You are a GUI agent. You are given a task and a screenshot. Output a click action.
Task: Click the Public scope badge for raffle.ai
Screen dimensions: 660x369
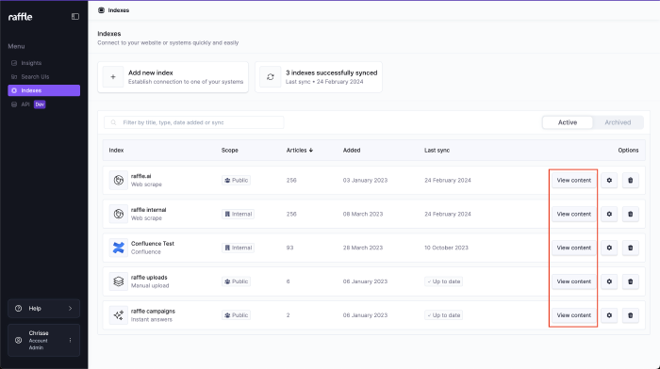236,181
